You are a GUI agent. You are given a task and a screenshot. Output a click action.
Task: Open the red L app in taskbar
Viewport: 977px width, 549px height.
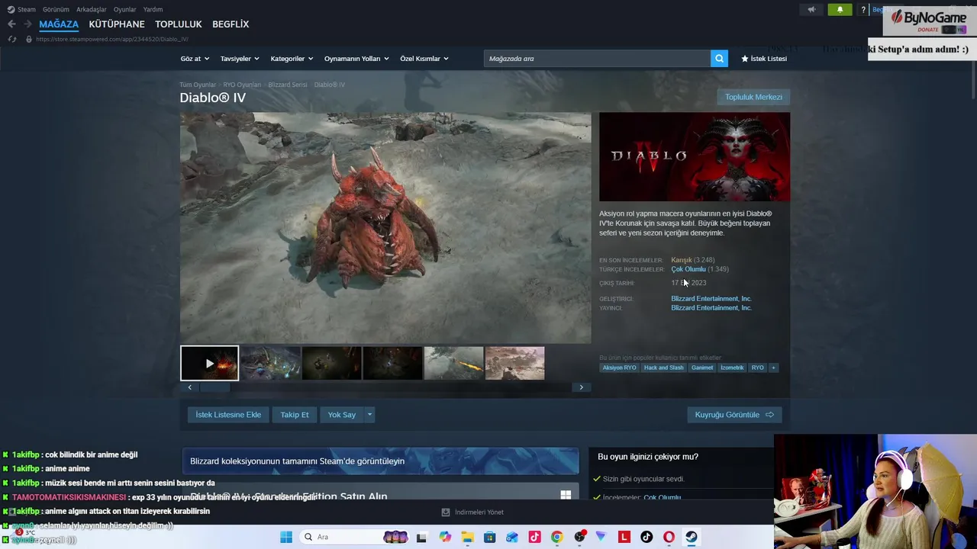[624, 537]
